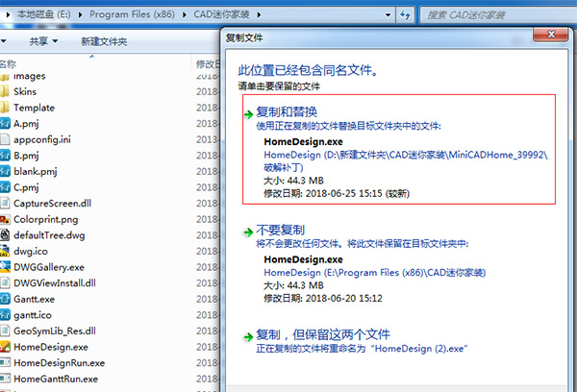Click 新建文件夹 toolbar button
The height and width of the screenshot is (392, 577).
[104, 41]
